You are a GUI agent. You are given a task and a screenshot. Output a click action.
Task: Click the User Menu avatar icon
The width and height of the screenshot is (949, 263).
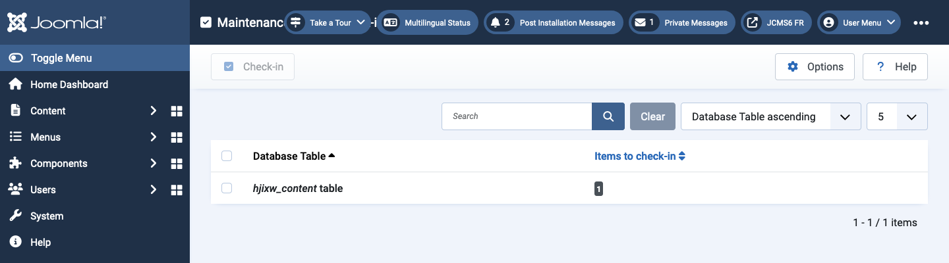tap(828, 22)
